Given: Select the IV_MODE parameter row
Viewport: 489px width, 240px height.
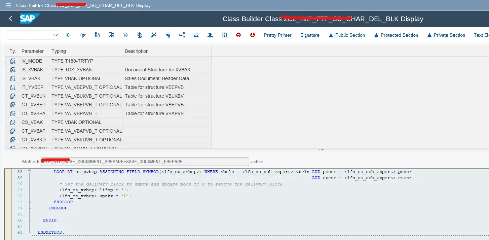Looking at the screenshot, I should (32, 61).
